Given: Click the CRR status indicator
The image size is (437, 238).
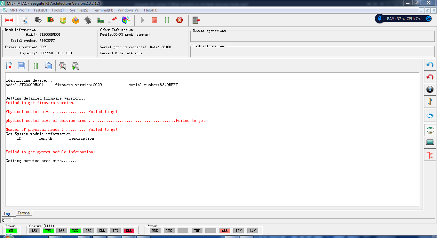Looking at the screenshot, I should 102,231.
